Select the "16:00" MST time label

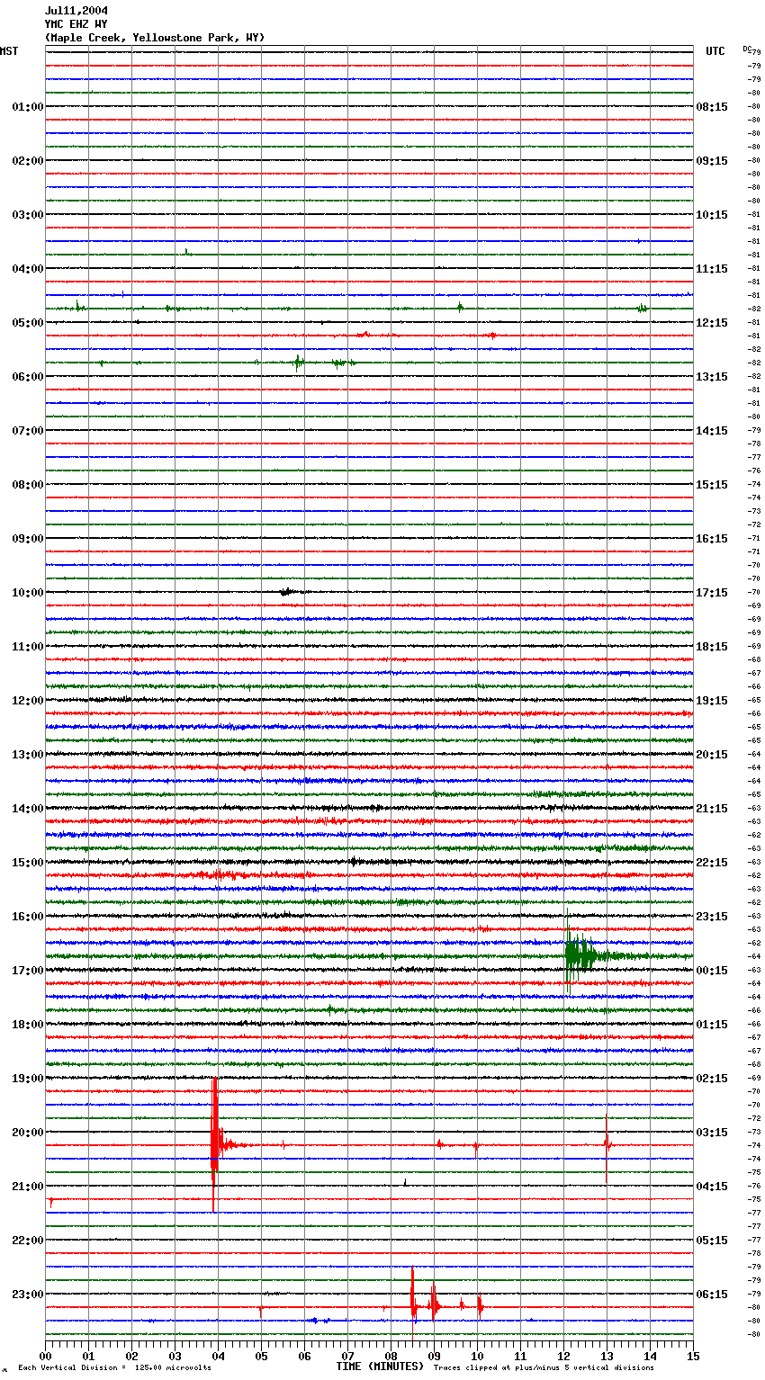click(x=28, y=917)
